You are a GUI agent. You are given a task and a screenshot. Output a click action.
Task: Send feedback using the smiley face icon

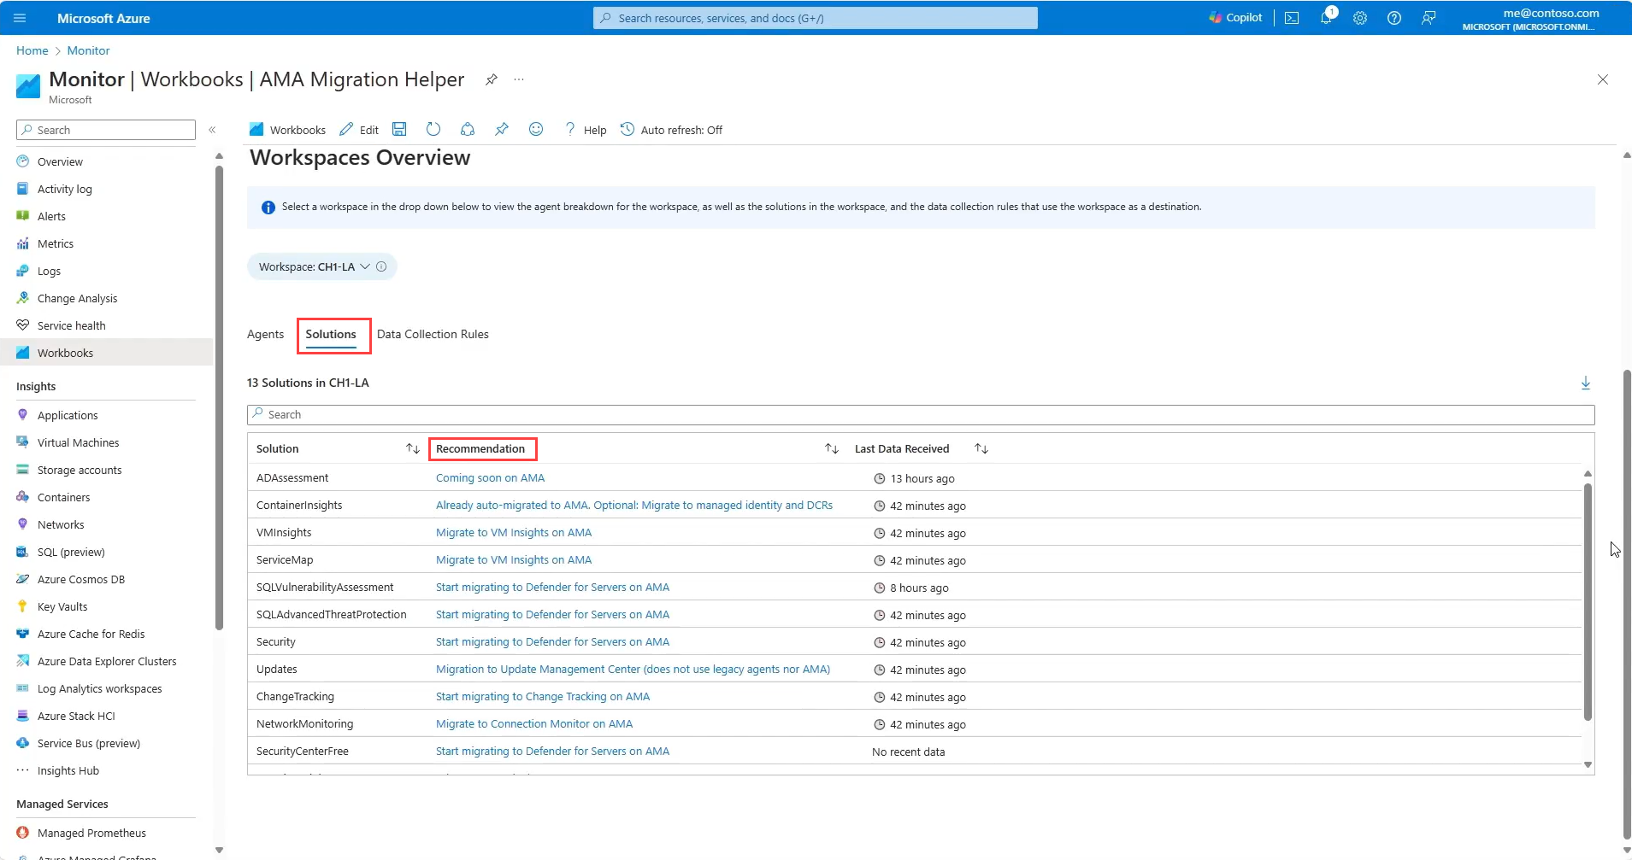(x=536, y=130)
